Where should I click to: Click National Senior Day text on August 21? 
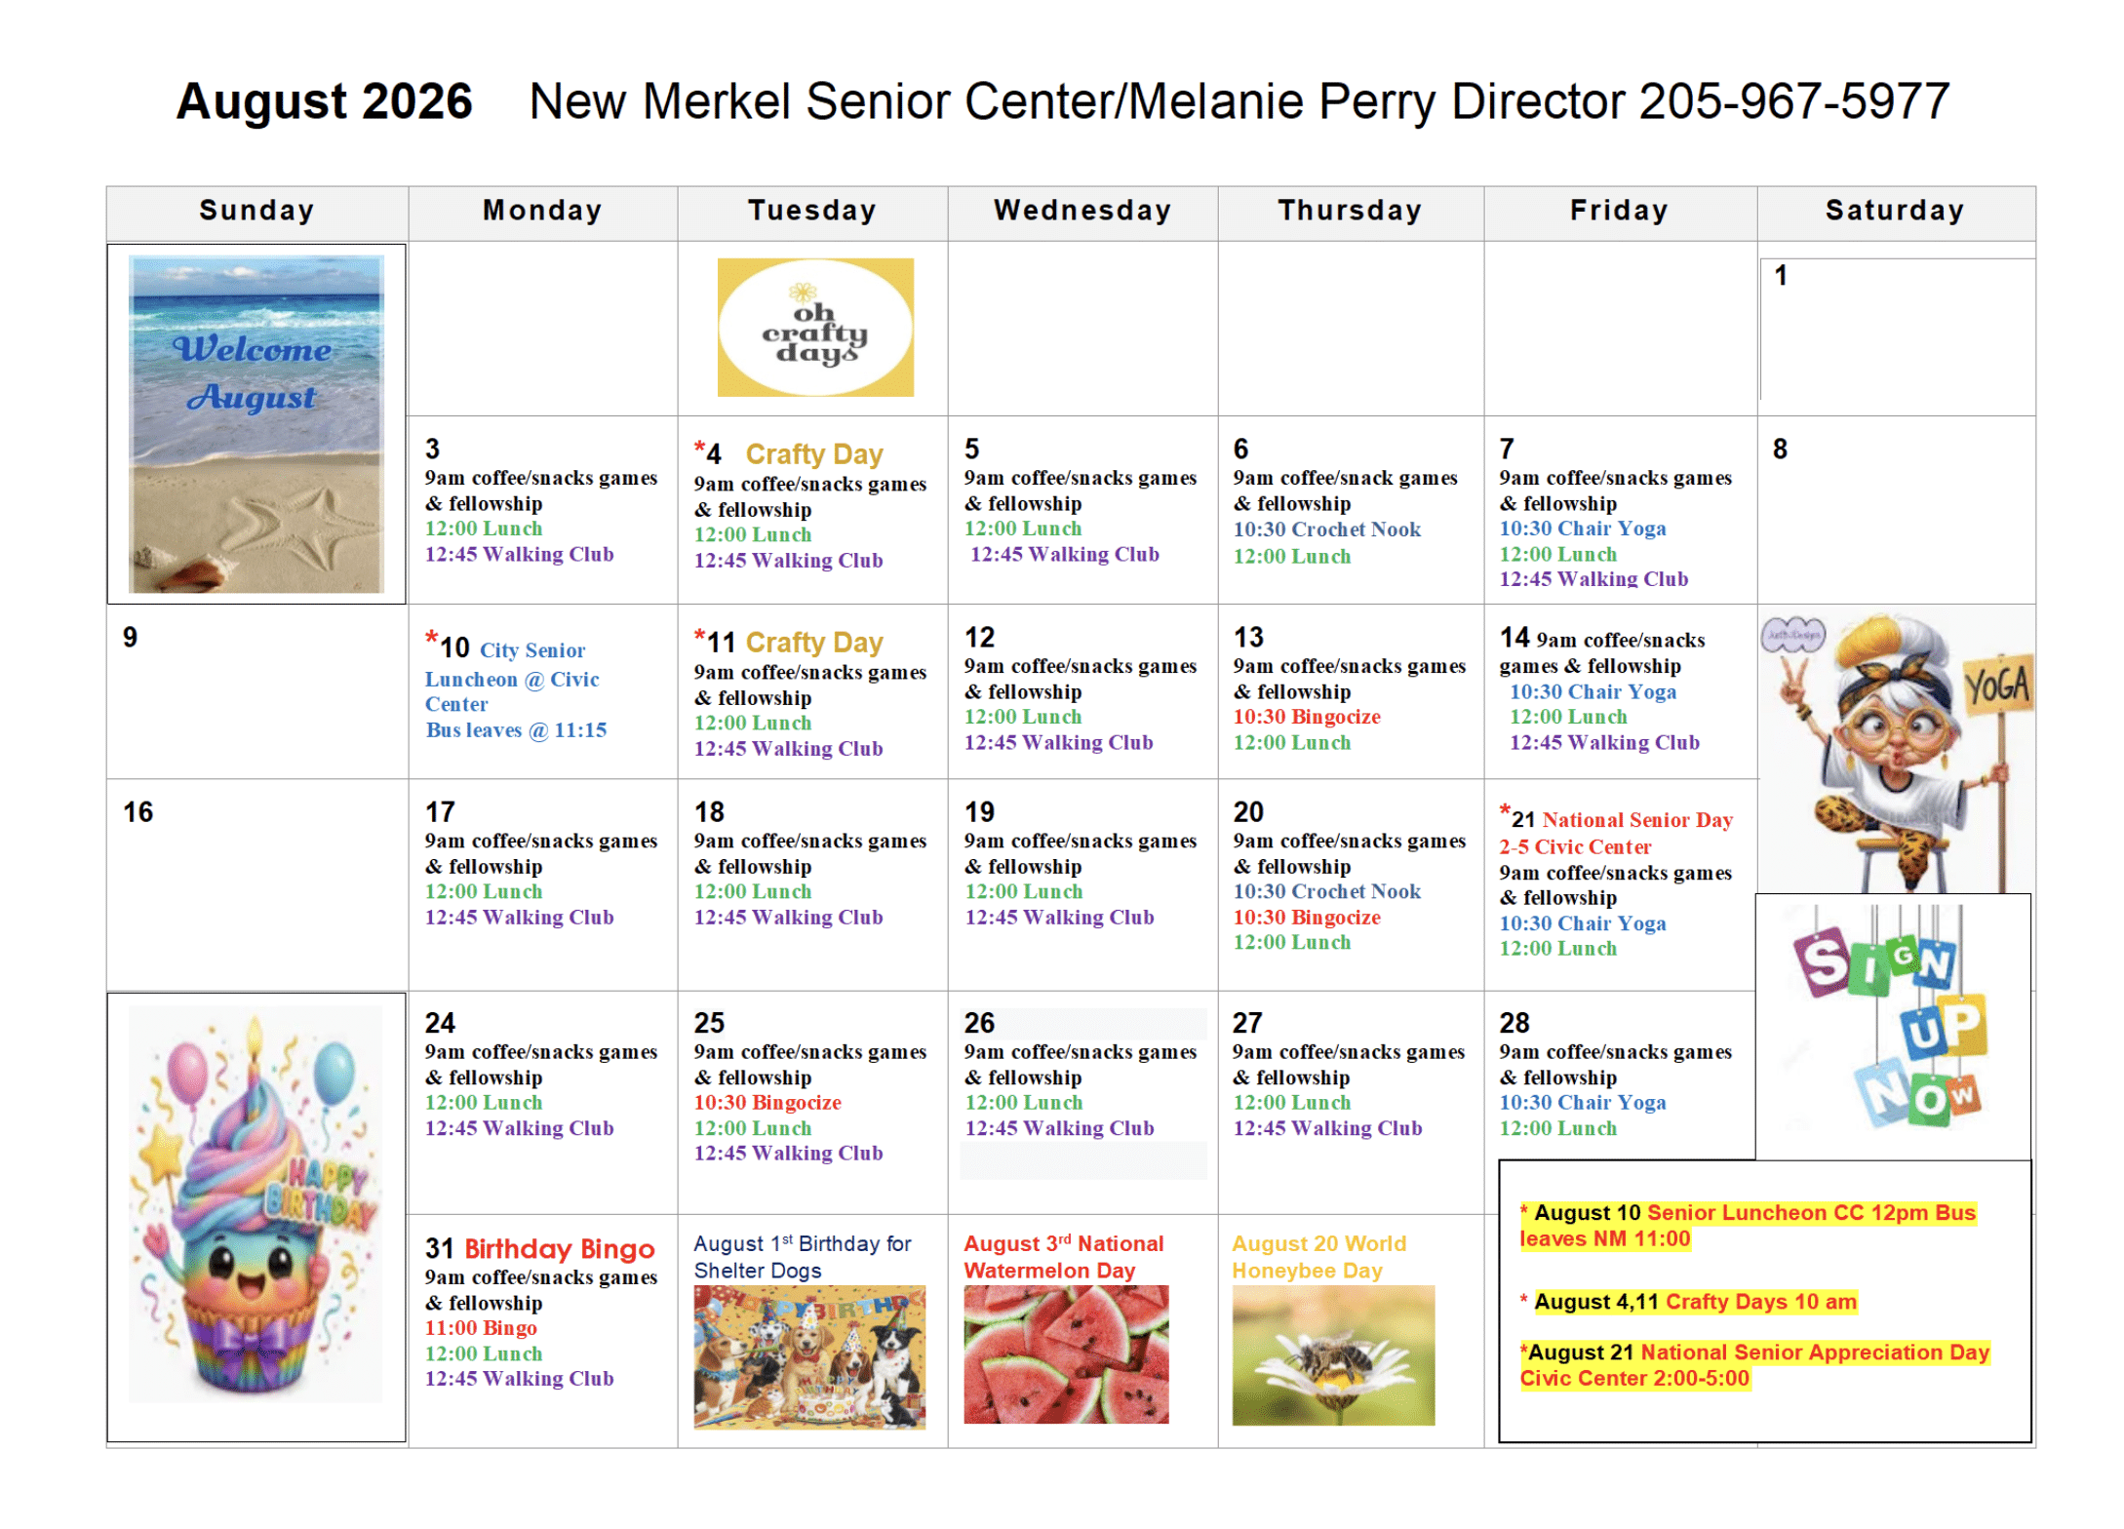[1637, 820]
